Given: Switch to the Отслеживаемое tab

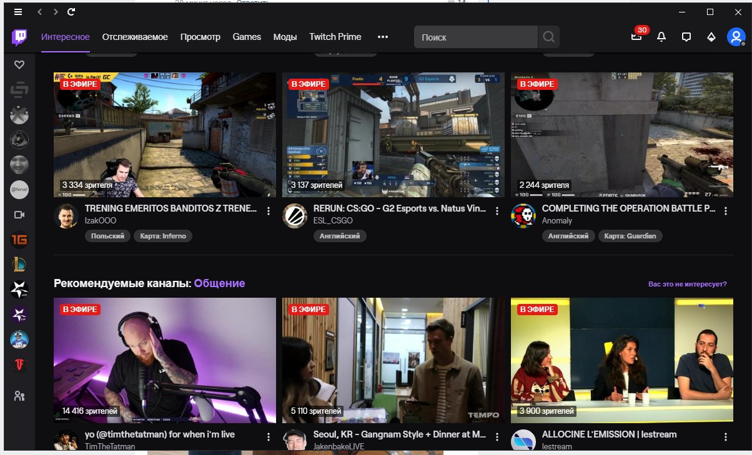Looking at the screenshot, I should [135, 37].
